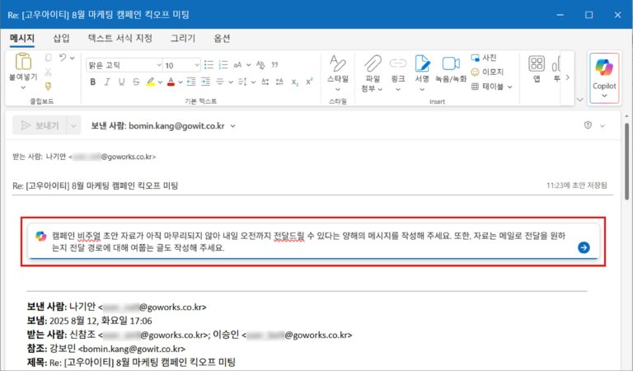
Task: Click the 링크 link icon
Action: click(x=397, y=63)
